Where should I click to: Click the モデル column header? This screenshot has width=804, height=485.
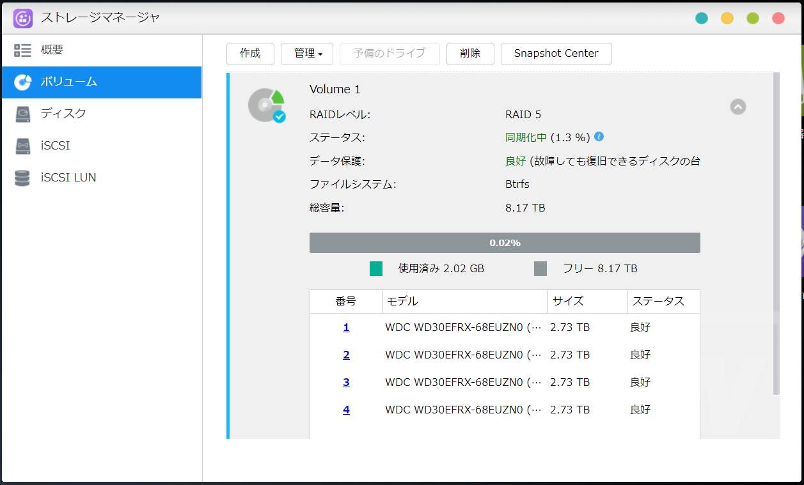465,302
